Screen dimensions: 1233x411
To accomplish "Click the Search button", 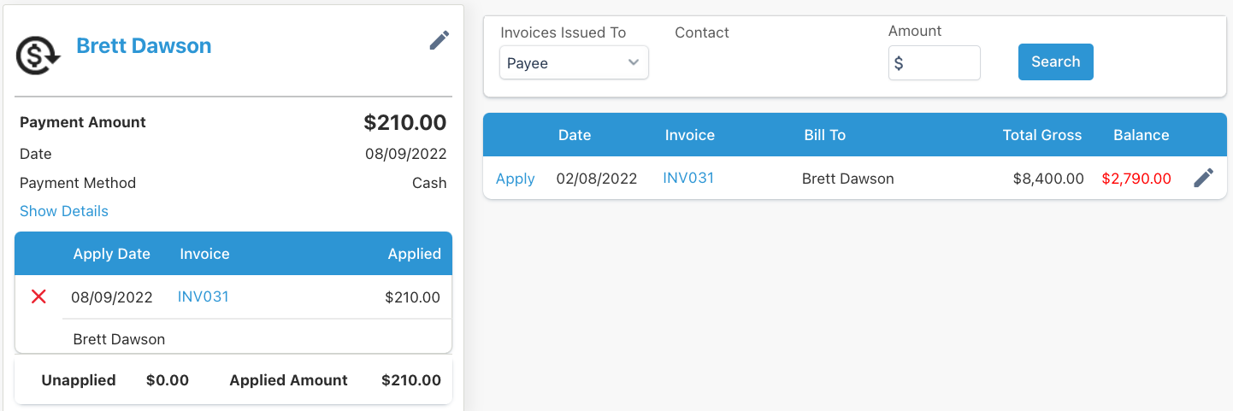I will tap(1055, 62).
